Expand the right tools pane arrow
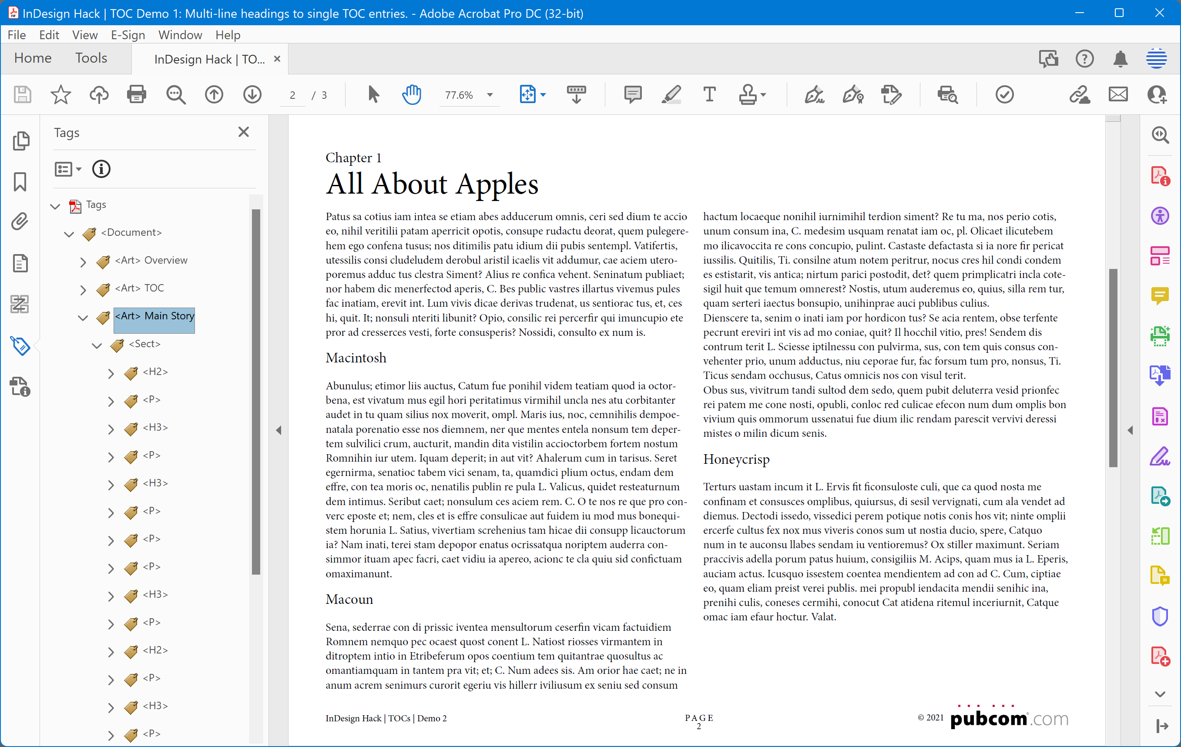Viewport: 1181px width, 747px height. 1130,430
